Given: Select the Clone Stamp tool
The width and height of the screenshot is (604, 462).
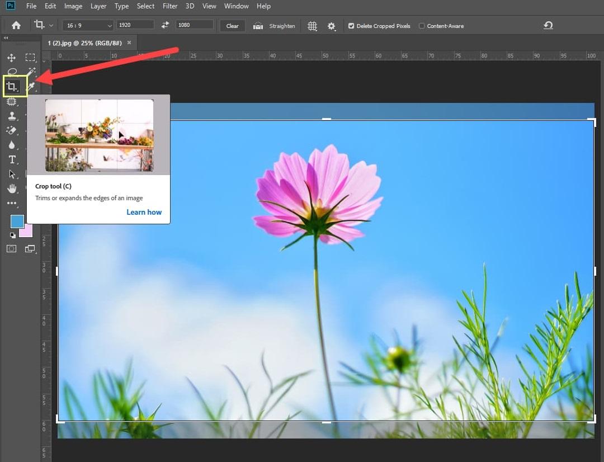Looking at the screenshot, I should tap(11, 116).
